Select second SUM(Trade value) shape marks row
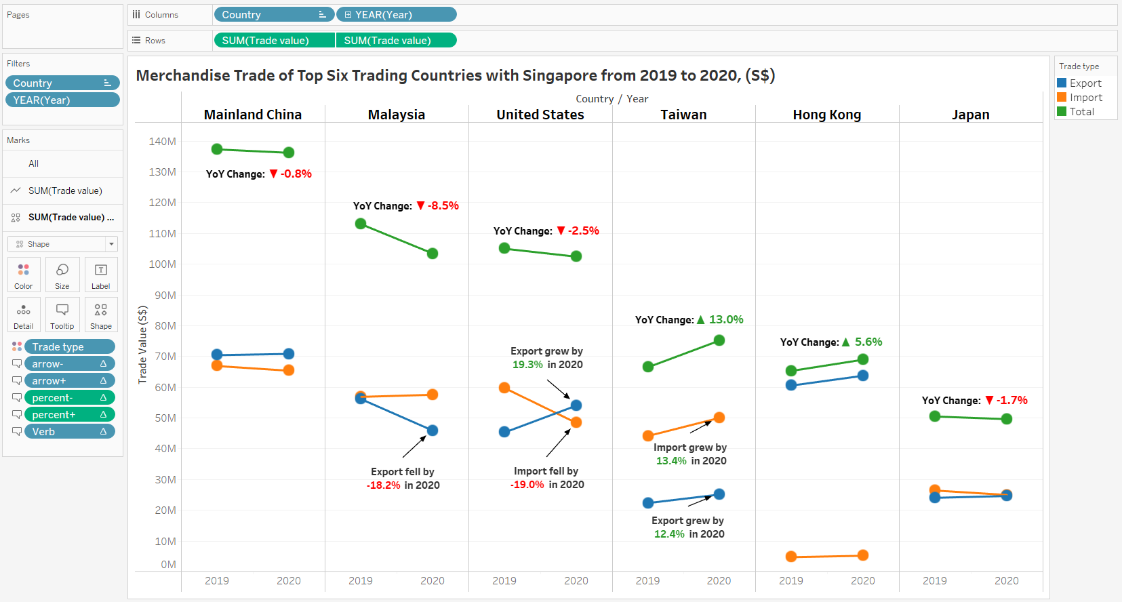The image size is (1122, 602). point(62,218)
